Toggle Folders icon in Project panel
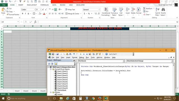179x101 pixels. [x=56, y=64]
